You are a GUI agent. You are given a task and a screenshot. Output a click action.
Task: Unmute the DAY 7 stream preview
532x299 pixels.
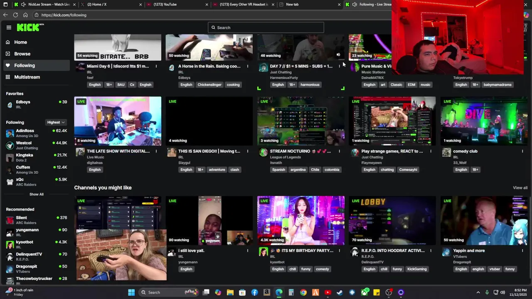(338, 55)
